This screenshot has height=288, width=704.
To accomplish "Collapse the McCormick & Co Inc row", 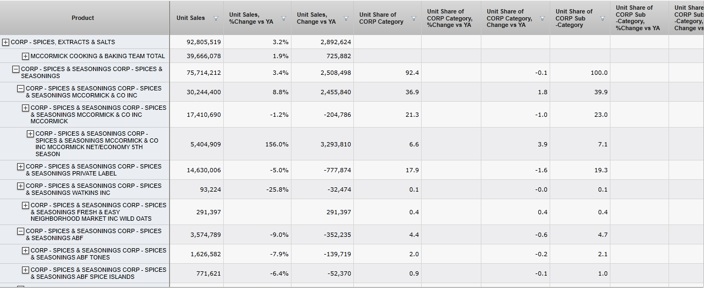I will pyautogui.click(x=21, y=89).
